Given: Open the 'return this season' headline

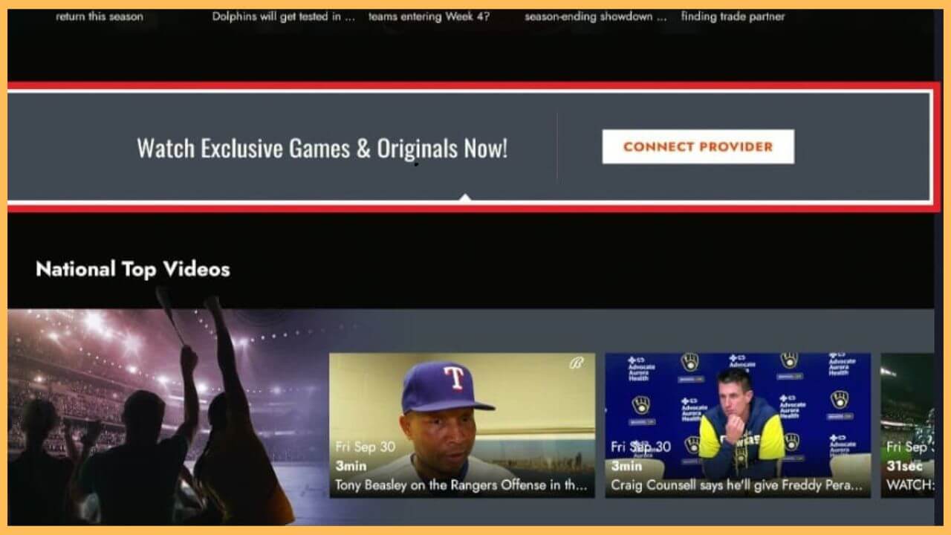Looking at the screenshot, I should point(99,16).
